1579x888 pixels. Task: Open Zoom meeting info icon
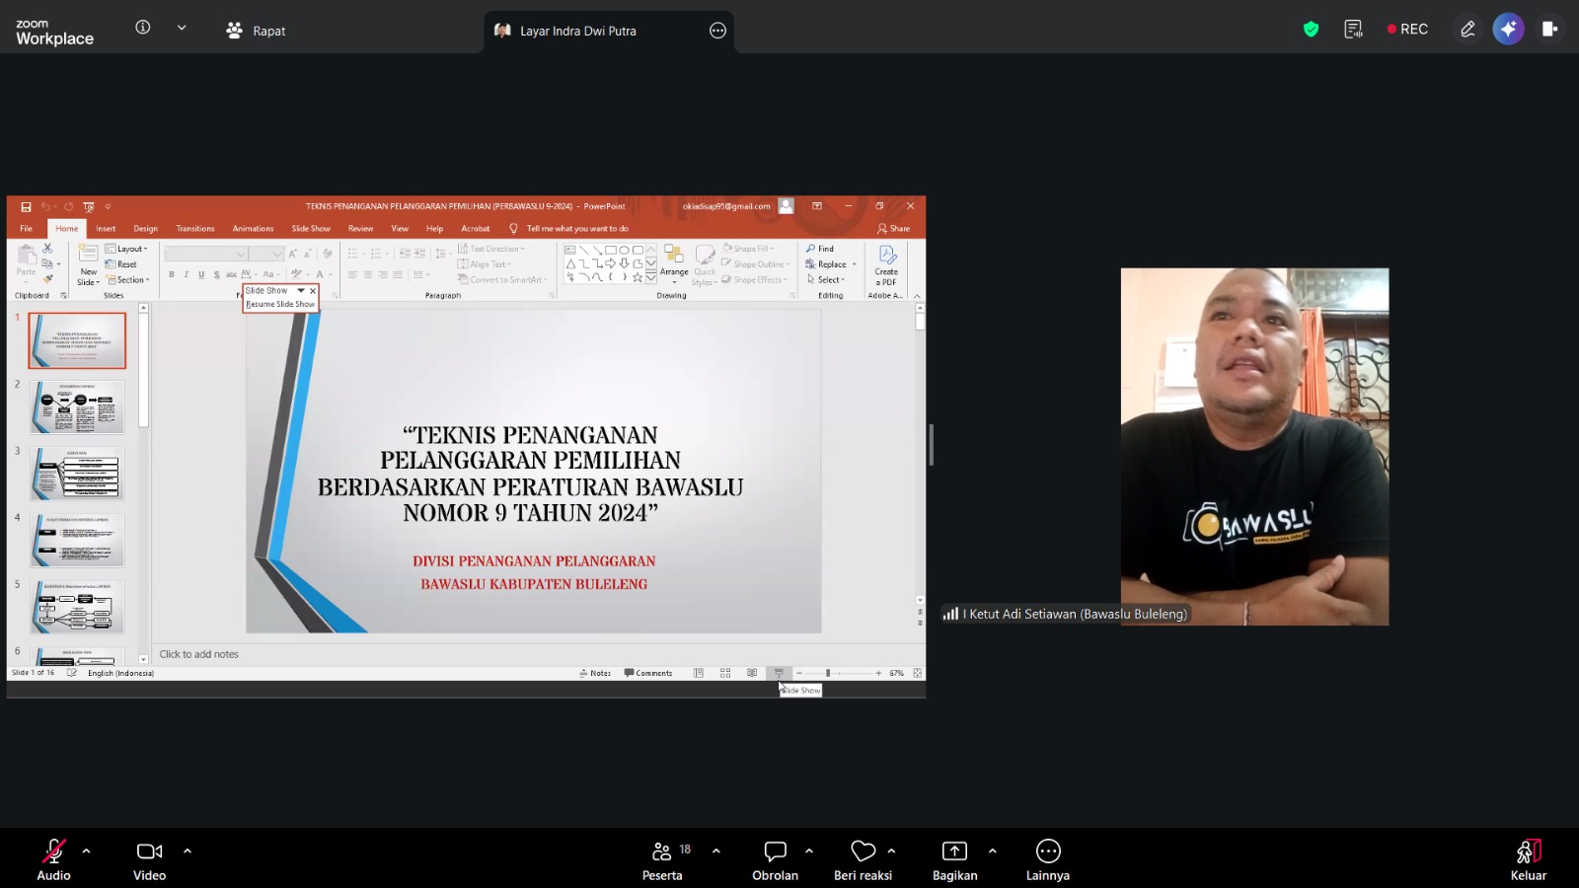tap(143, 28)
